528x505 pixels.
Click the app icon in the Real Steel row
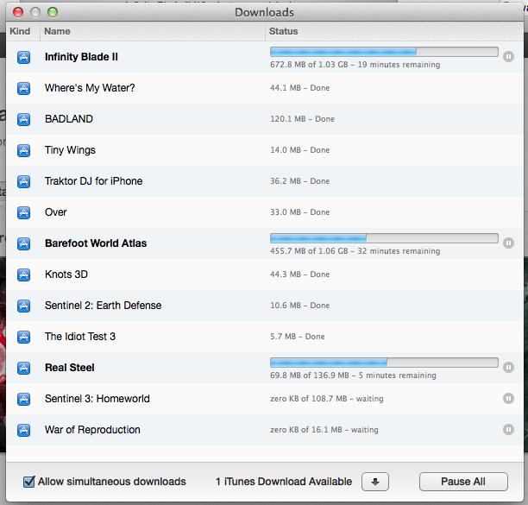click(x=23, y=368)
